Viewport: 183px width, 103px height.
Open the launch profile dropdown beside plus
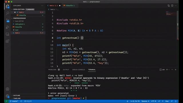pos(169,70)
